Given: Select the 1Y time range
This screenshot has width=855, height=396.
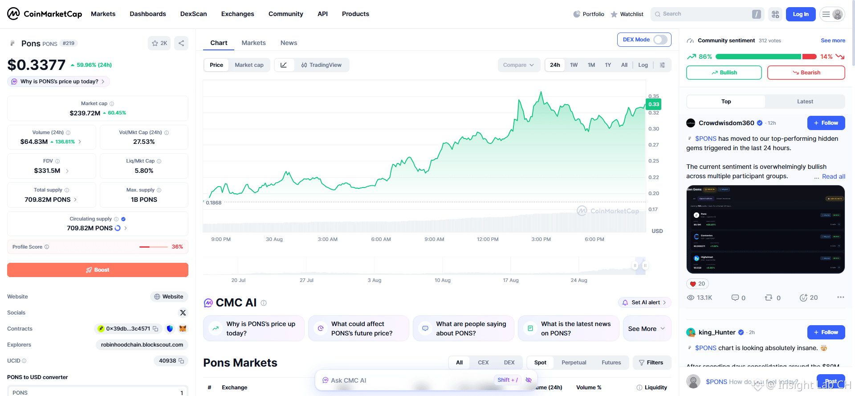Looking at the screenshot, I should pos(608,65).
